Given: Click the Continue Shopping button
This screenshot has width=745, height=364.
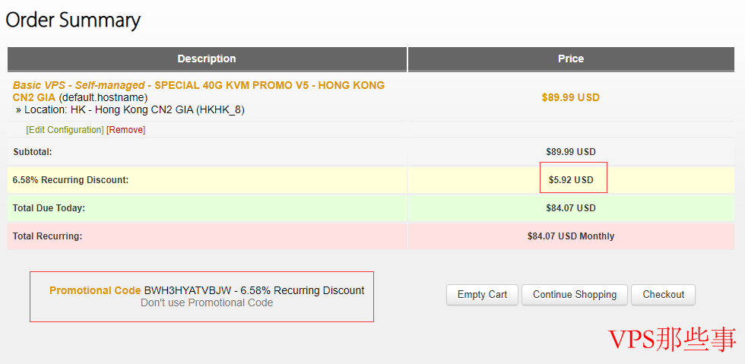Looking at the screenshot, I should (x=575, y=295).
